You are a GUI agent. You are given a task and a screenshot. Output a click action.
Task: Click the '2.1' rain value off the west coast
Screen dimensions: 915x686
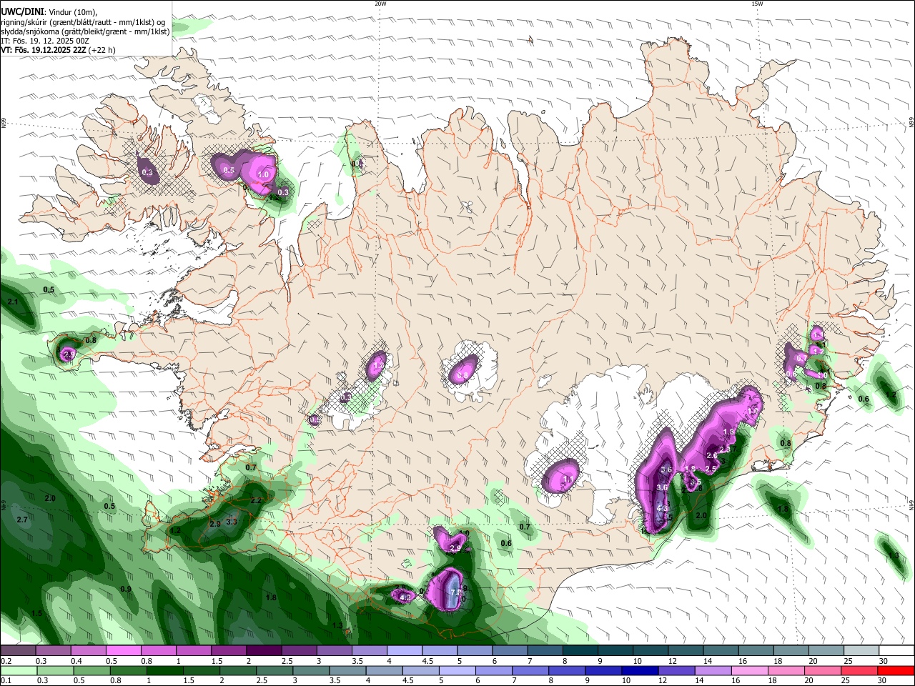coord(12,302)
